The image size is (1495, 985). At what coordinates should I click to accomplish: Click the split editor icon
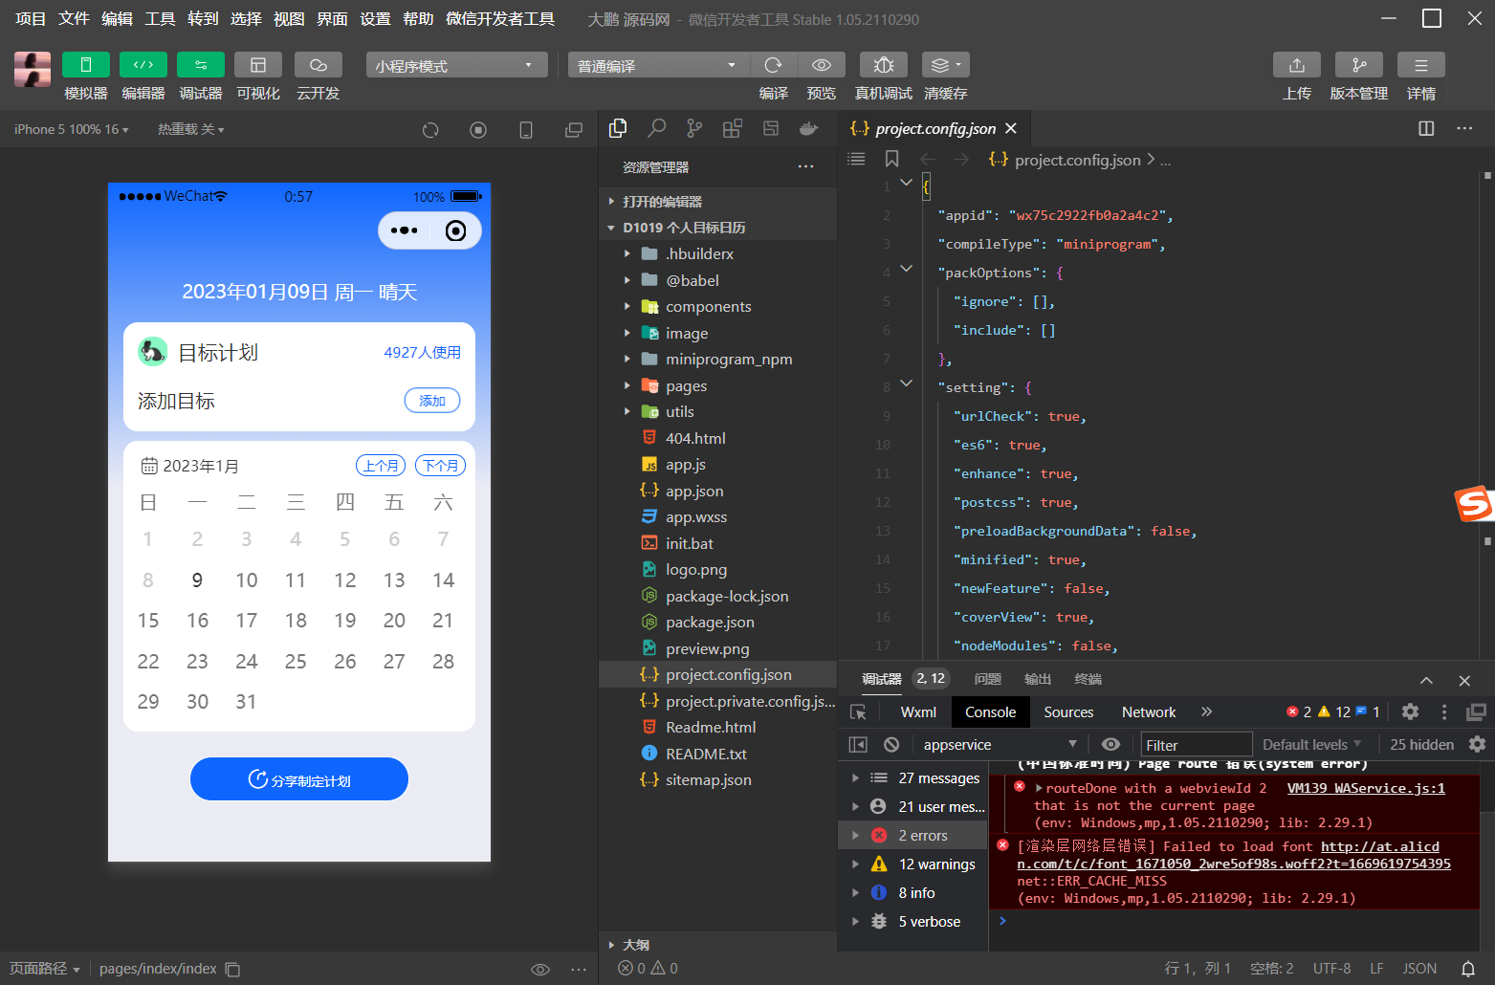[1425, 128]
